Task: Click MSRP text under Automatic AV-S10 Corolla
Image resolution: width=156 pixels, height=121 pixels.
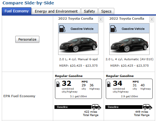Action: click(130, 66)
